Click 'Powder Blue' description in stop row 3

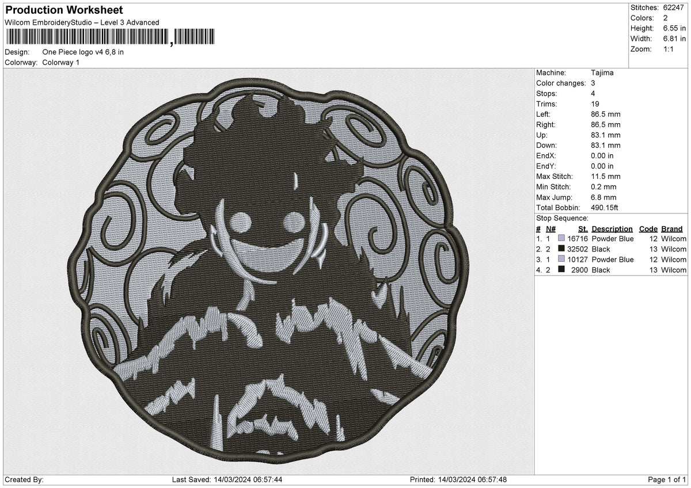(613, 260)
